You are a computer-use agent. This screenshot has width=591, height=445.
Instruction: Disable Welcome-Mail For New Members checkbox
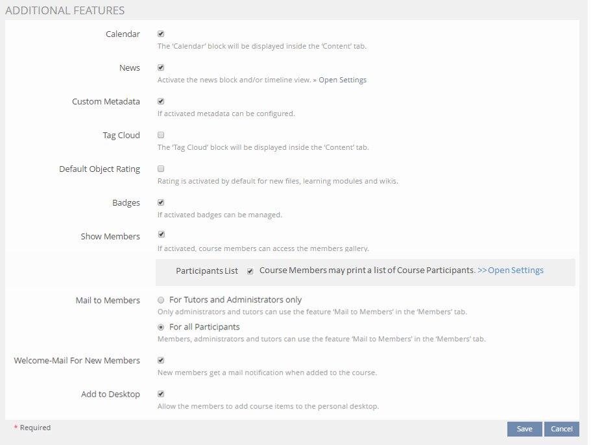click(161, 360)
